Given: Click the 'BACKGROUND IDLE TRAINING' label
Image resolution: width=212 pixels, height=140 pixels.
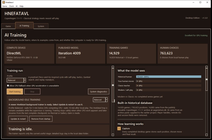Looking at the screenshot, I should (24, 100).
